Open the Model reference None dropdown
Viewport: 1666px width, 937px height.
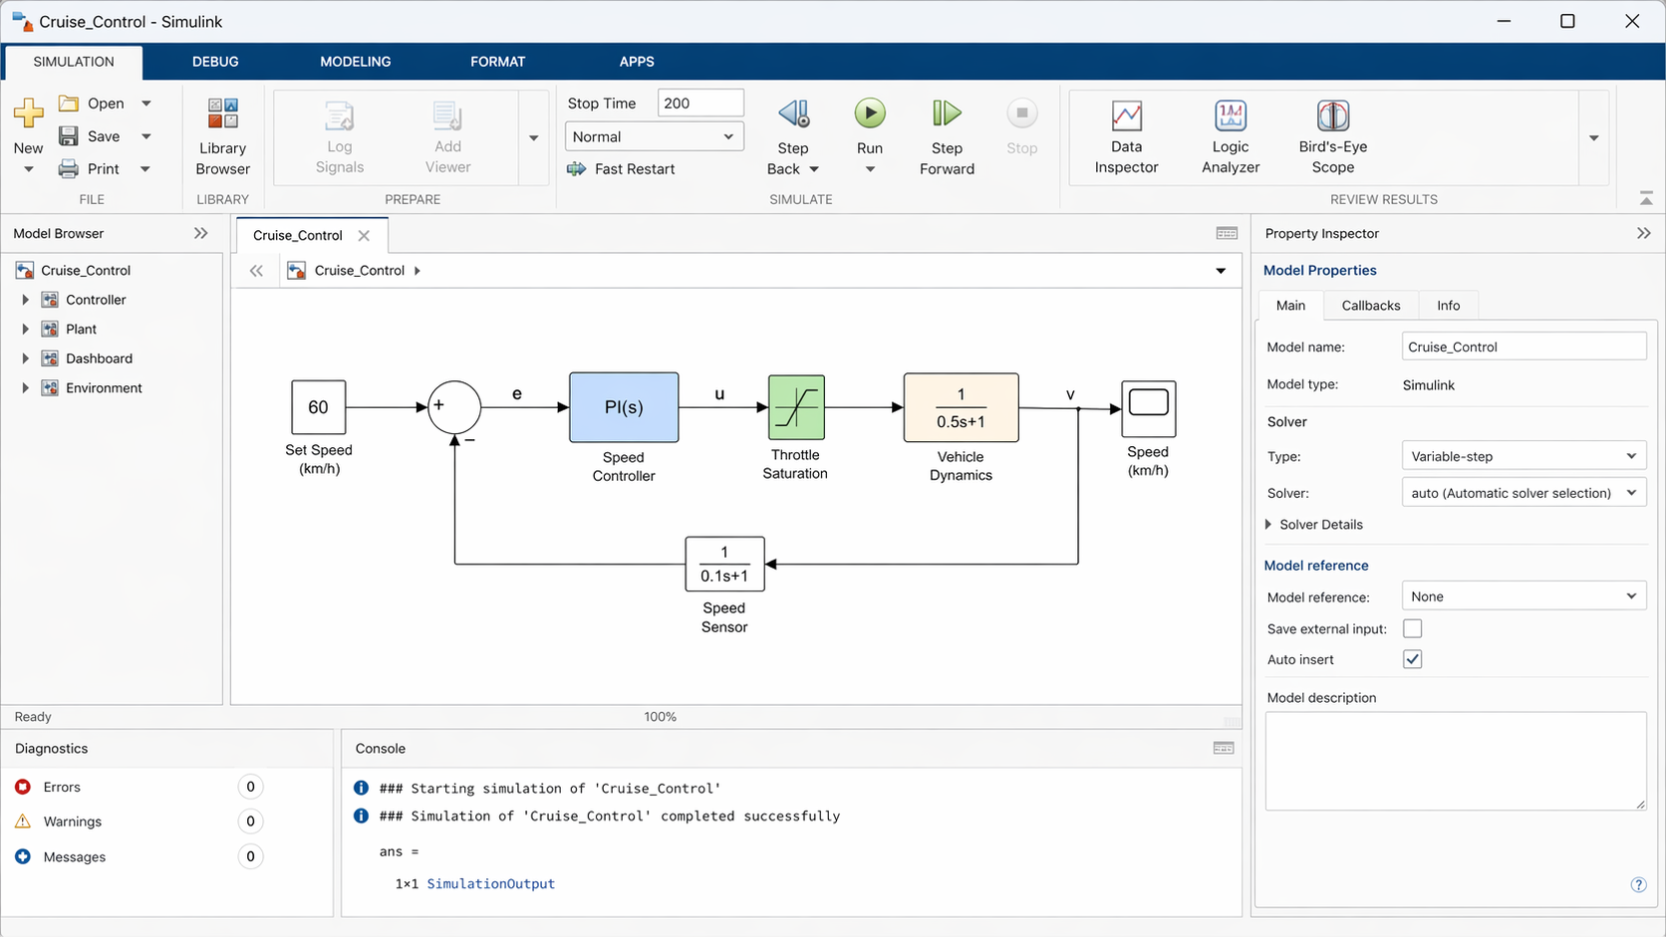click(x=1524, y=596)
